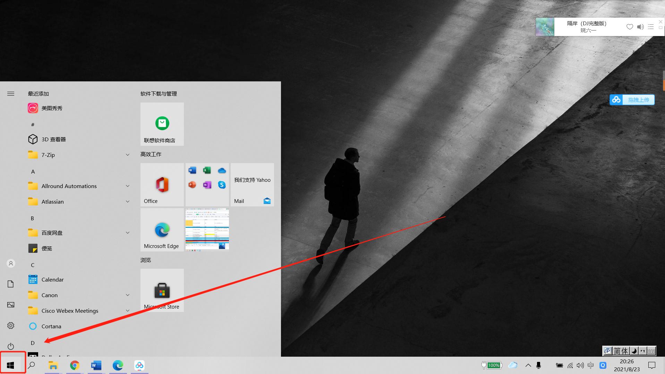Viewport: 665px width, 374px height.
Task: Click the IME bar logo button
Action: pyautogui.click(x=607, y=351)
